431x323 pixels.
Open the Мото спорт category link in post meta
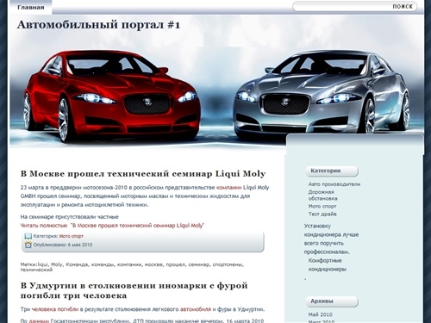coord(72,236)
